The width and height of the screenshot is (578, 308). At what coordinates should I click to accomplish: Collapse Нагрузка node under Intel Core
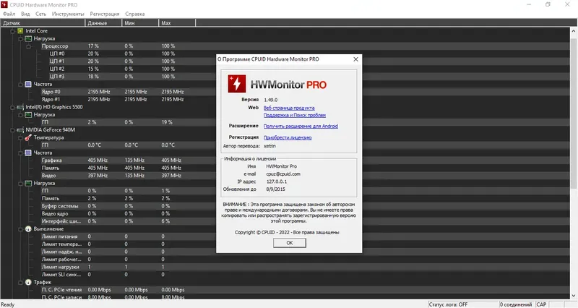point(21,39)
